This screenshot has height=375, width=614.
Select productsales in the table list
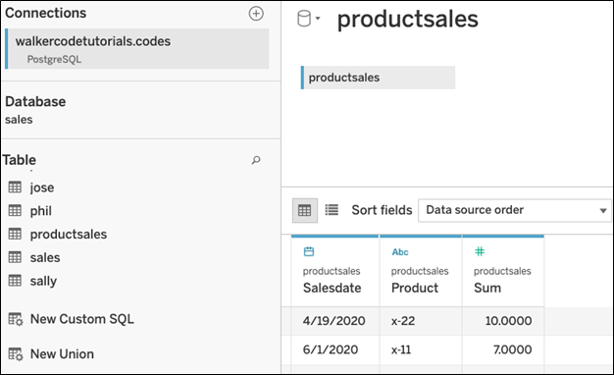click(x=69, y=235)
